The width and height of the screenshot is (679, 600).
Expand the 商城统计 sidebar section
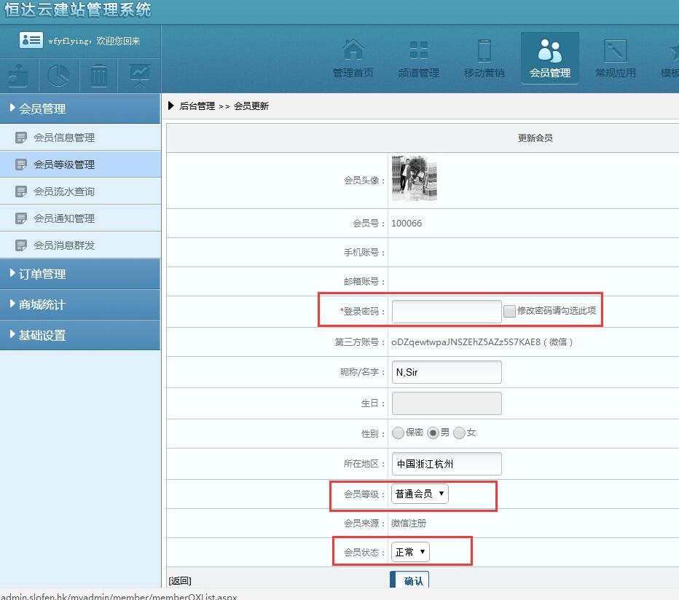(x=80, y=304)
